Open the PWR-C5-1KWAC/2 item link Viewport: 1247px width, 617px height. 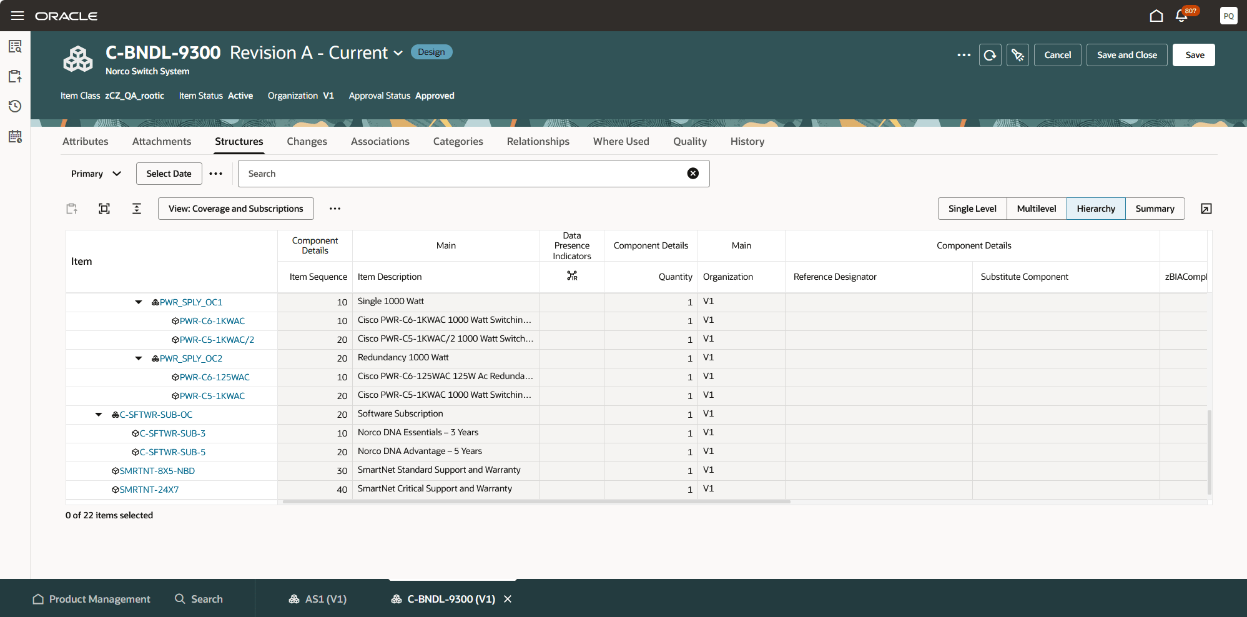click(x=217, y=340)
